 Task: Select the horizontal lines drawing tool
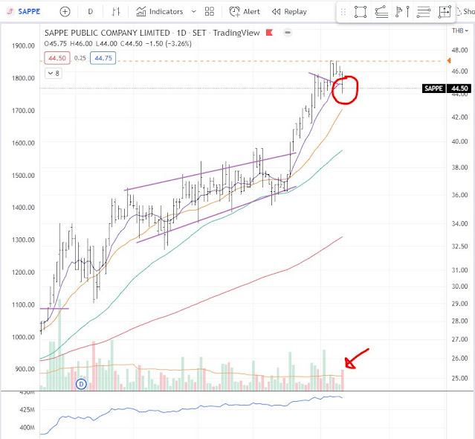point(424,12)
